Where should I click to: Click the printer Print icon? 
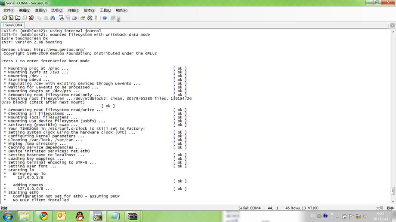click(x=74, y=18)
